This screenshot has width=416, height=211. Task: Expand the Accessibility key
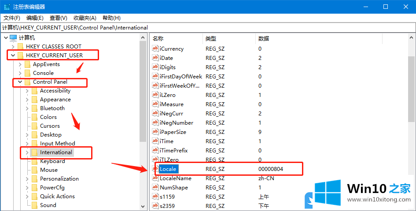(x=27, y=91)
